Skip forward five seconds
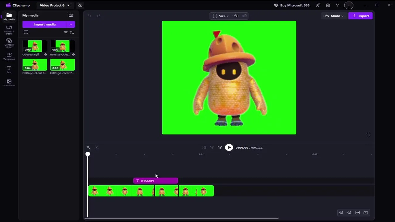Image resolution: width=395 pixels, height=222 pixels. 220,148
